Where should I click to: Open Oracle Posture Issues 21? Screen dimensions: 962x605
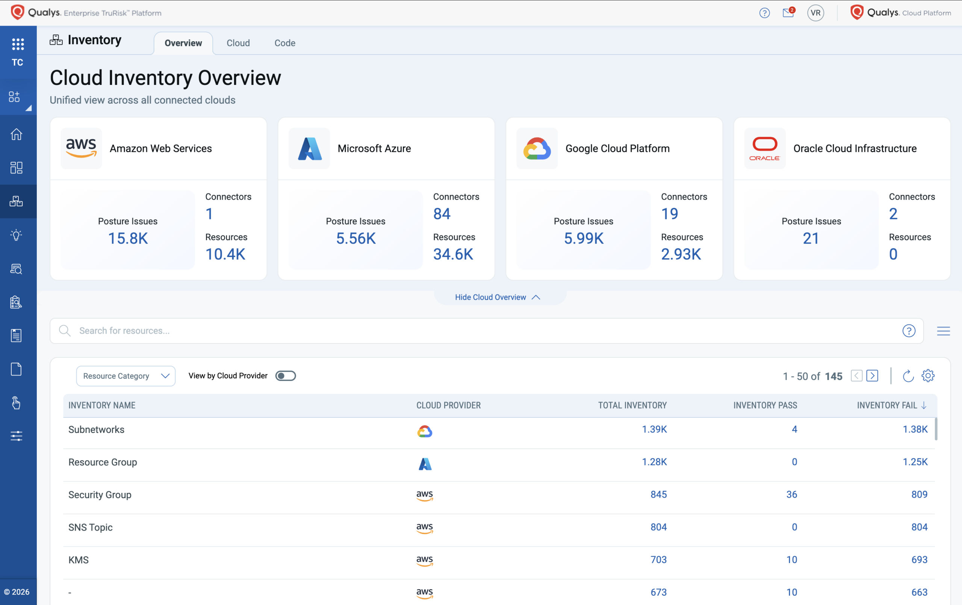tap(811, 239)
